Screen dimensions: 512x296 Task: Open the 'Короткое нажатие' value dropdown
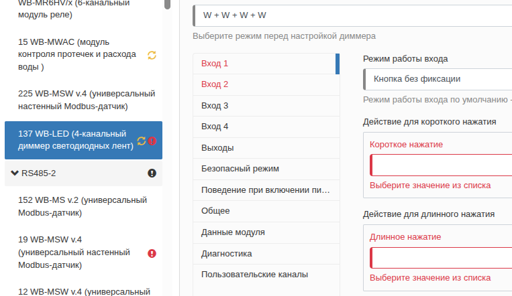pos(440,165)
